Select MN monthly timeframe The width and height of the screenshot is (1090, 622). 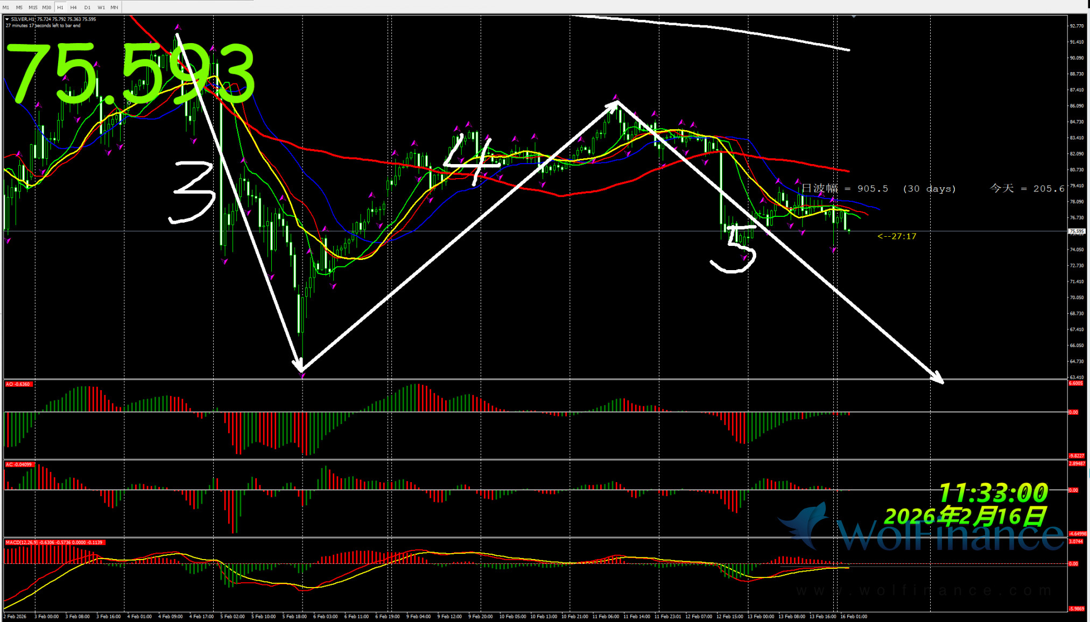[114, 8]
